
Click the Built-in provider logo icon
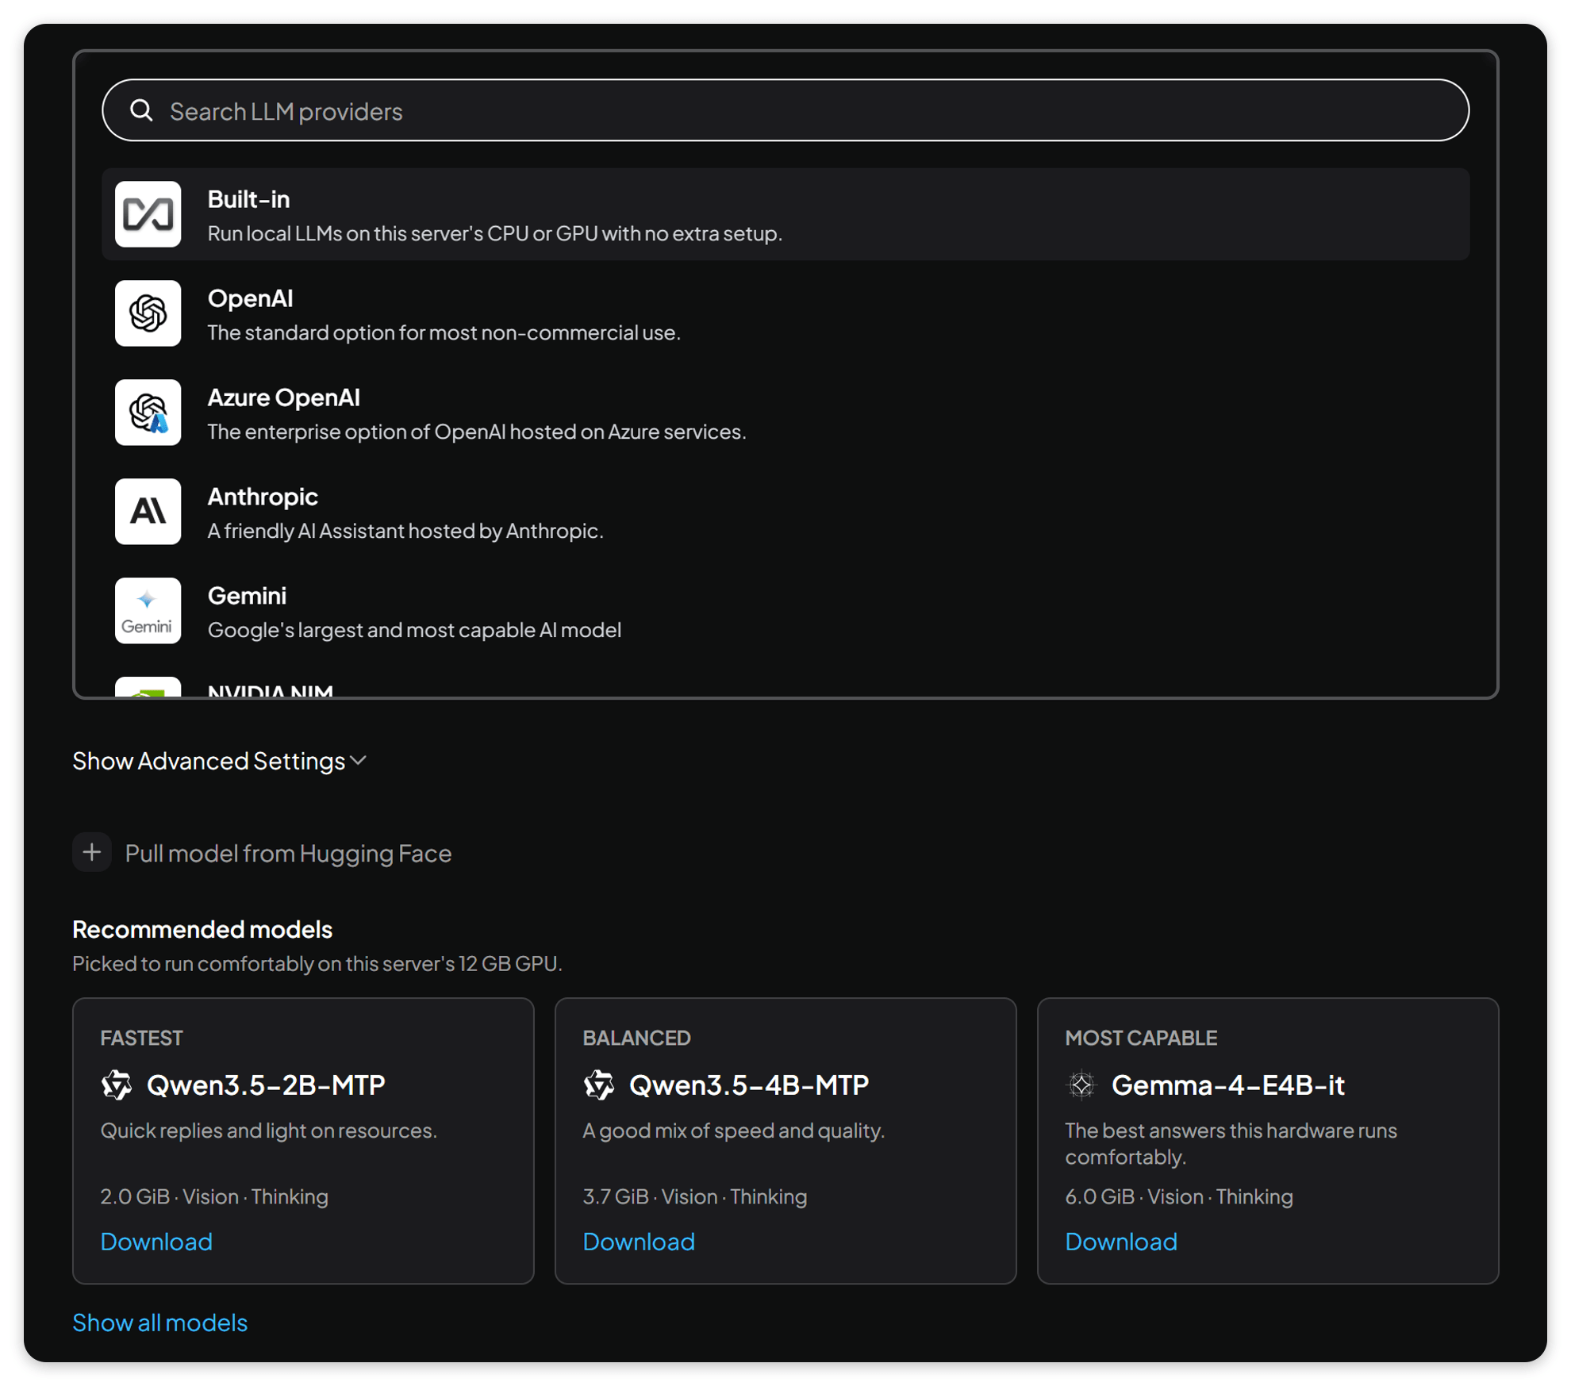(148, 214)
